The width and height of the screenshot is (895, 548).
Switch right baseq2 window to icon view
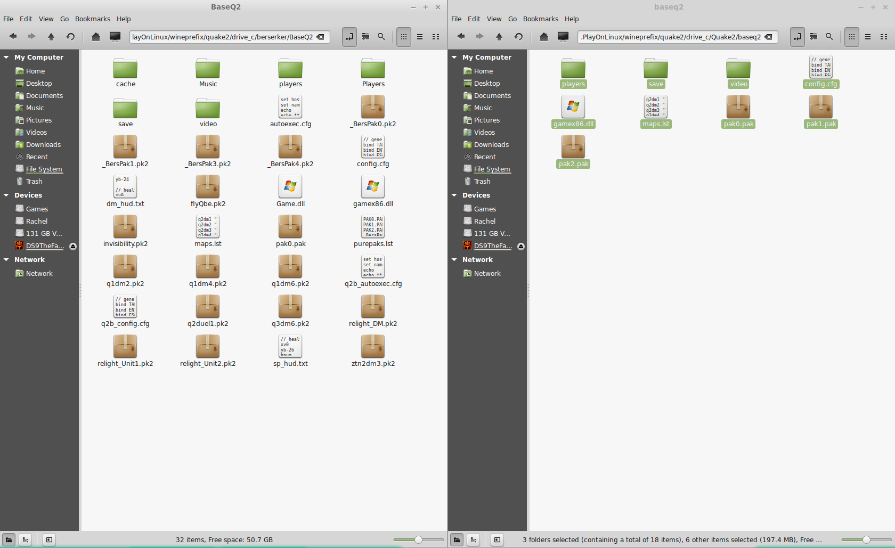[x=852, y=37]
